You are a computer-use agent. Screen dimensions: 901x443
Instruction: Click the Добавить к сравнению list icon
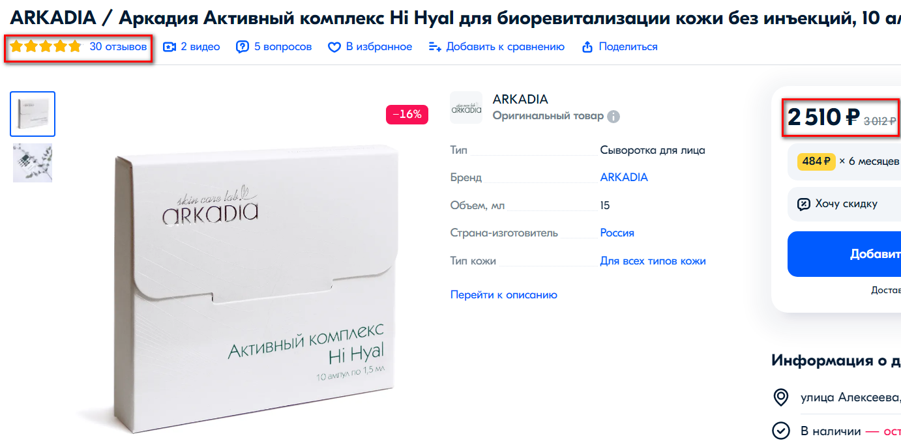coord(435,47)
